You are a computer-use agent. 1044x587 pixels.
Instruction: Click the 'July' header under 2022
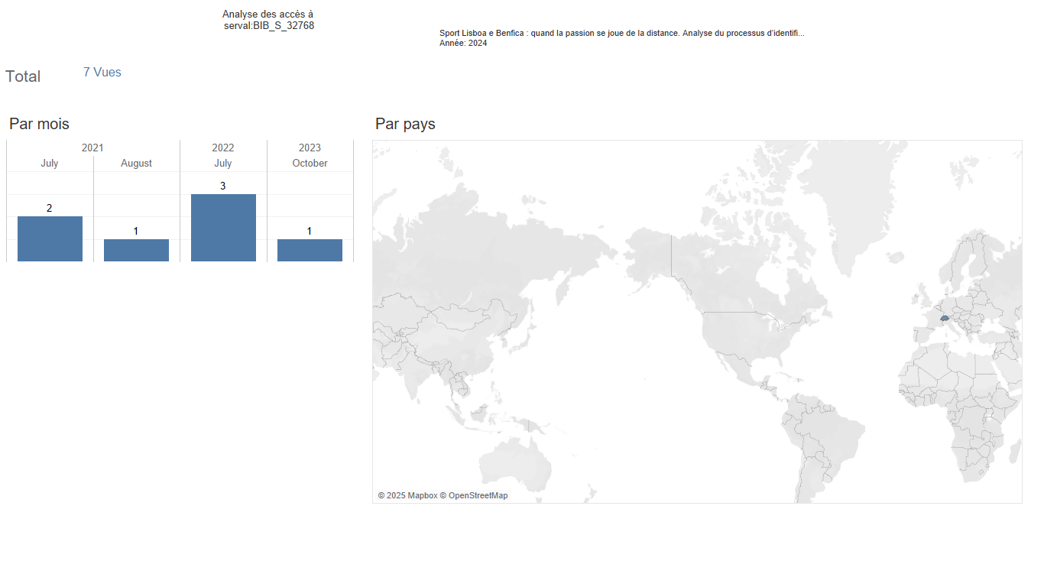click(223, 163)
